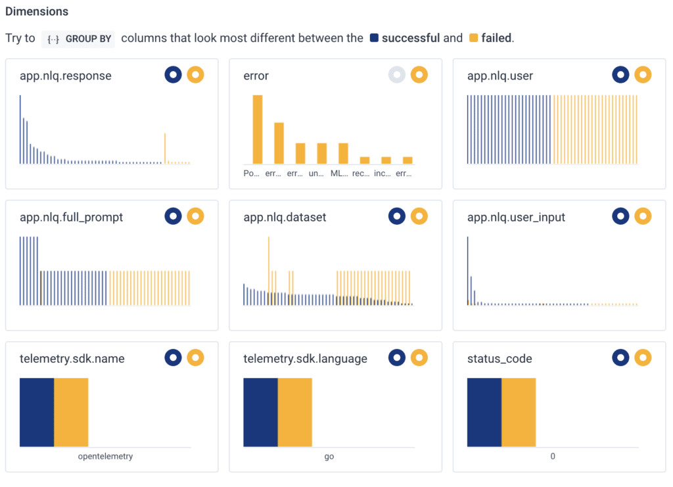Screen dimensions: 673x487
Task: Click orange failed circle on telemetry.sdk.language card
Action: tap(419, 358)
